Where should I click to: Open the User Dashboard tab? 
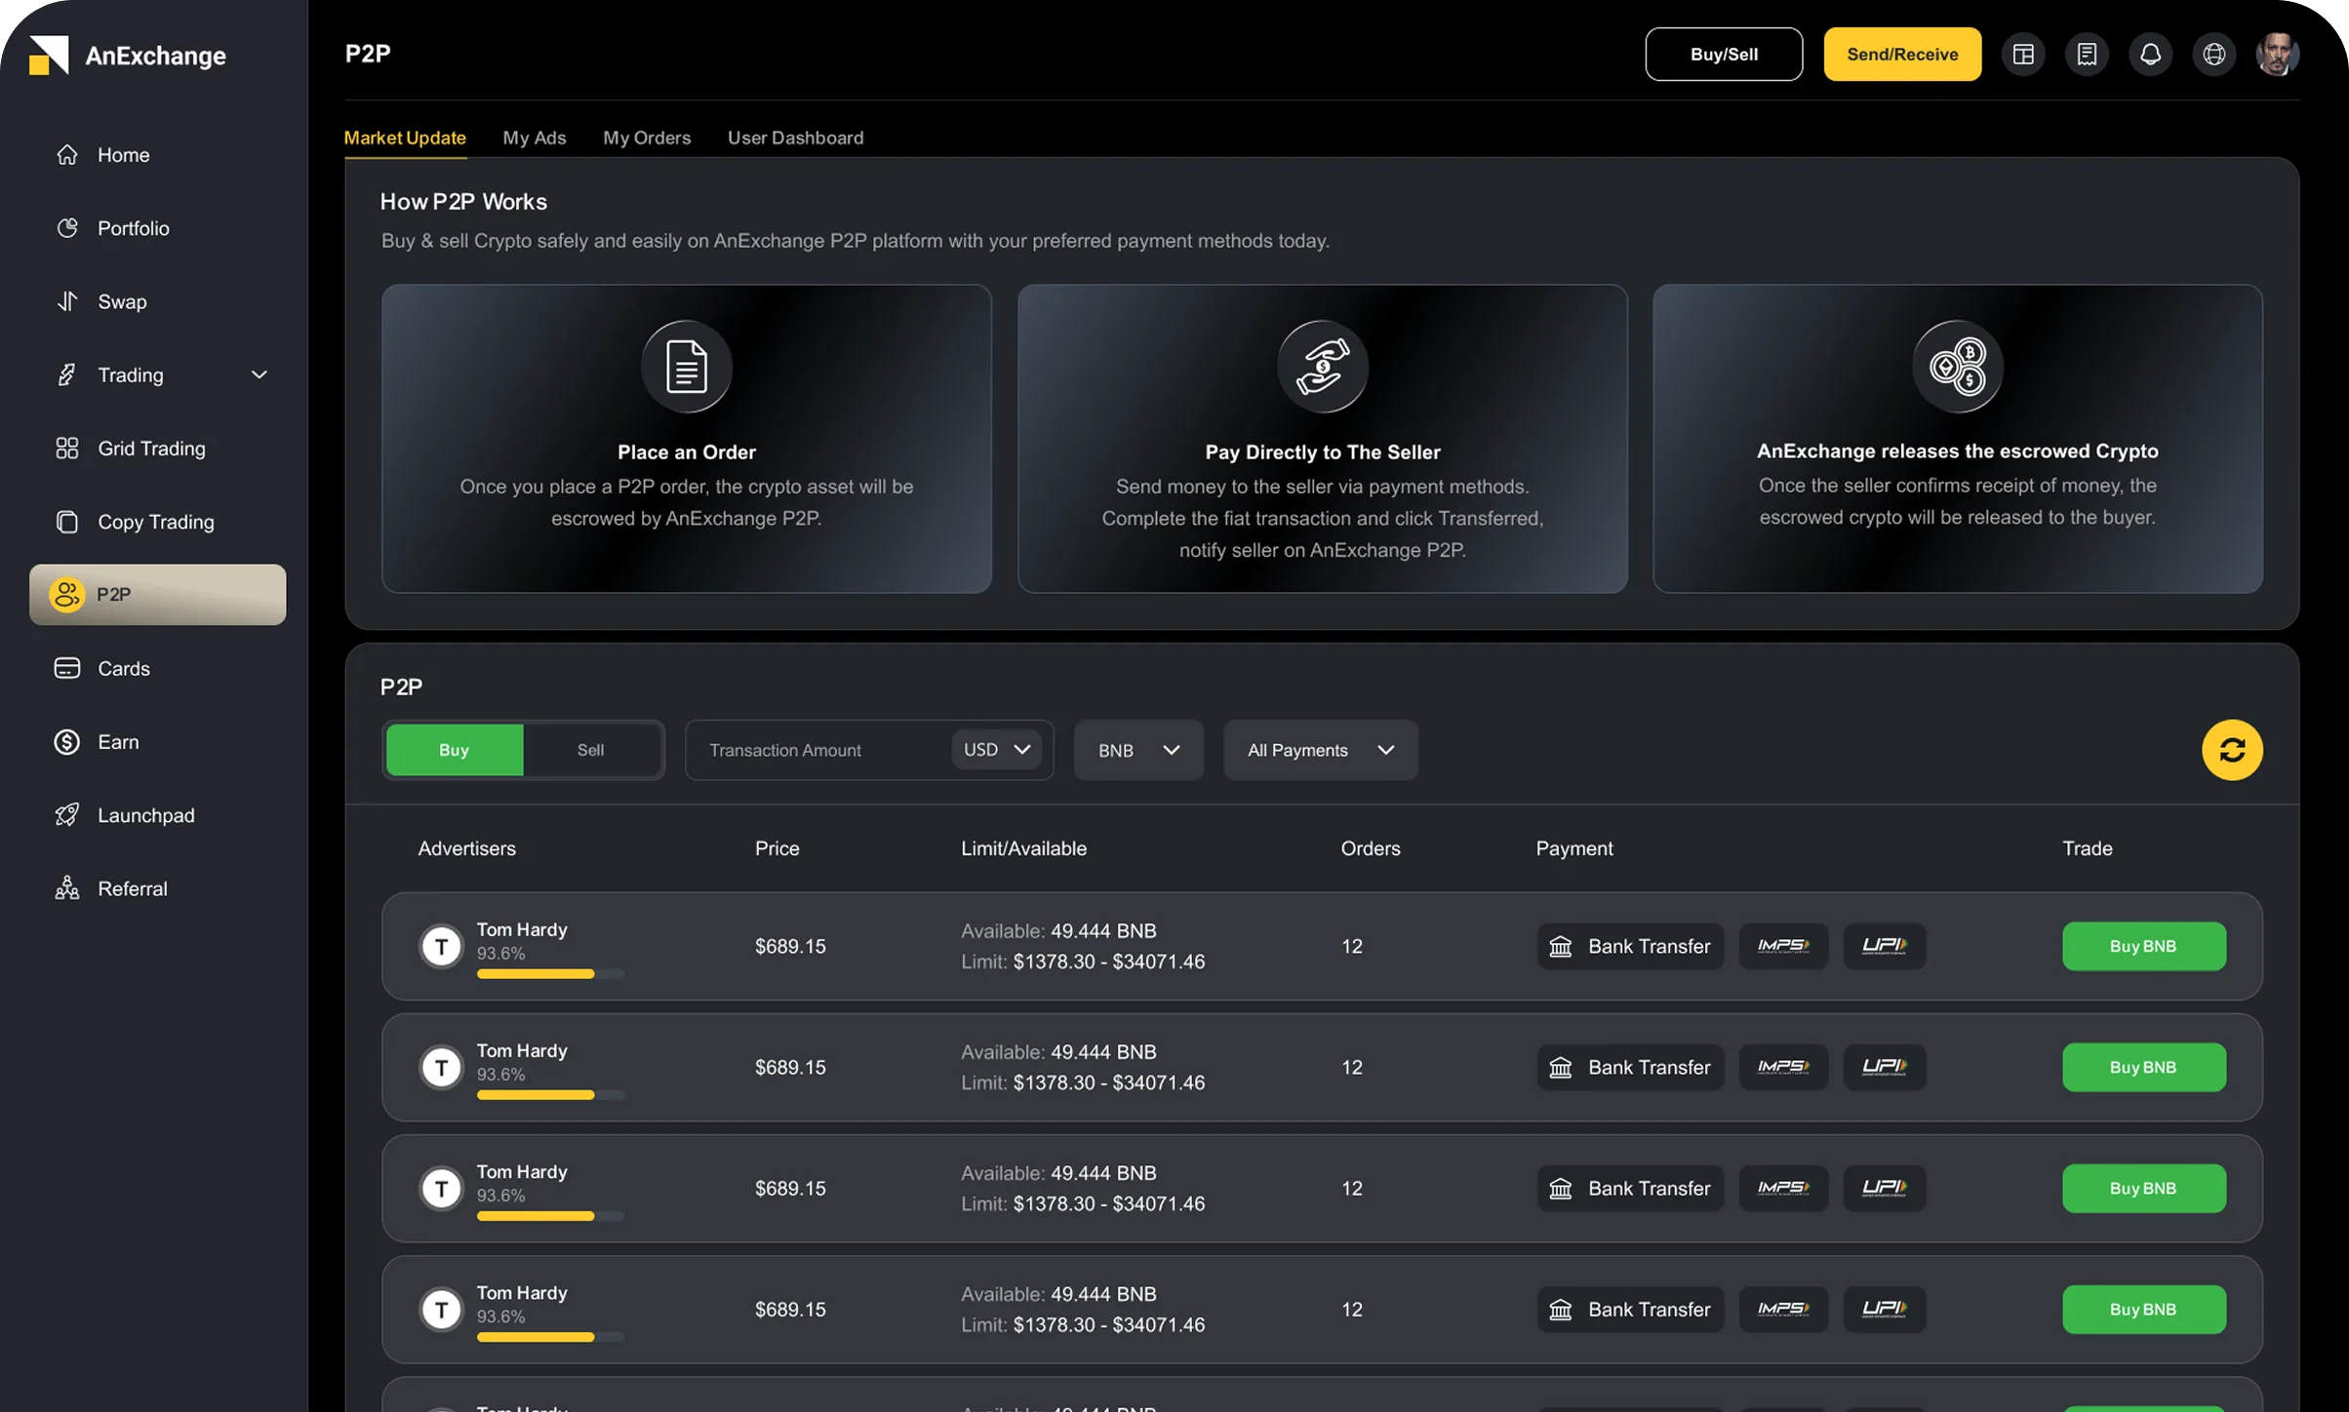tap(795, 137)
